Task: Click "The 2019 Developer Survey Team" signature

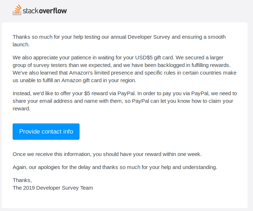Action: pos(53,188)
